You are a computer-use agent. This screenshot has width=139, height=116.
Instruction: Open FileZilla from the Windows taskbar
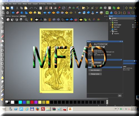pyautogui.click(x=43, y=109)
